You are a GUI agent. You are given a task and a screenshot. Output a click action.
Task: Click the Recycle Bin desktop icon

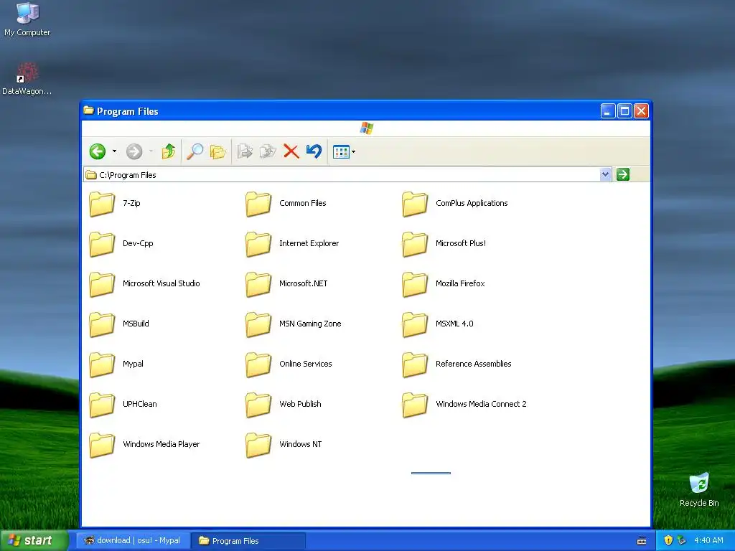[699, 489]
